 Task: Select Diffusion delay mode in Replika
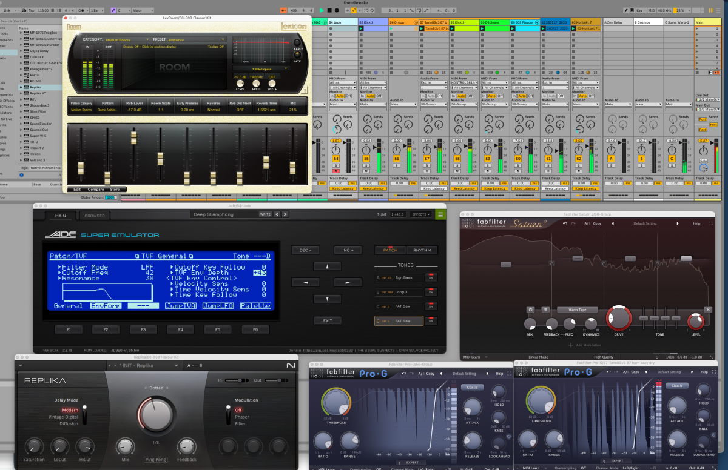(x=69, y=423)
